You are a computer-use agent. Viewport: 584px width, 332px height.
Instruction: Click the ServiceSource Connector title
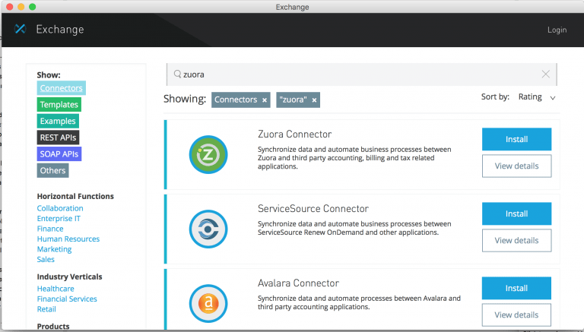(313, 209)
